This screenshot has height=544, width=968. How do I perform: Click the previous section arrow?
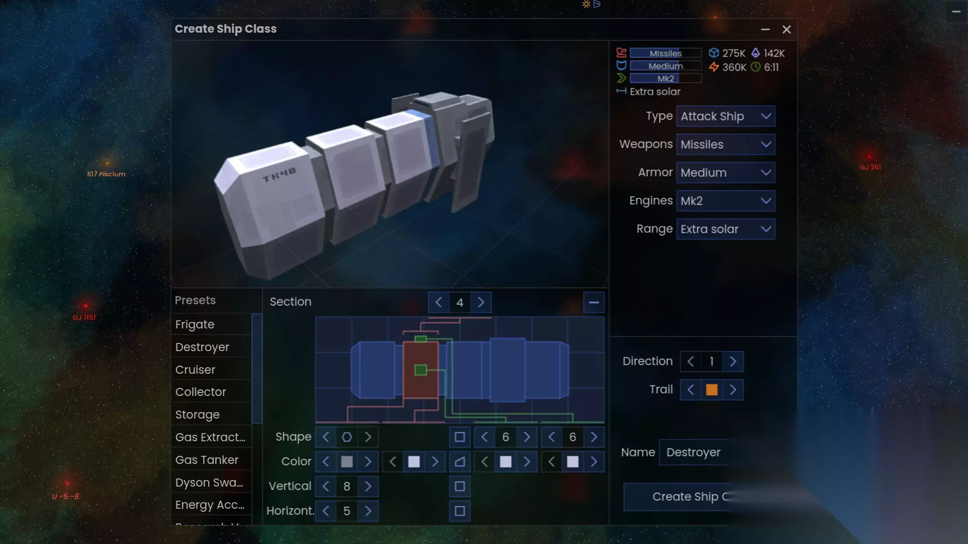(x=439, y=302)
